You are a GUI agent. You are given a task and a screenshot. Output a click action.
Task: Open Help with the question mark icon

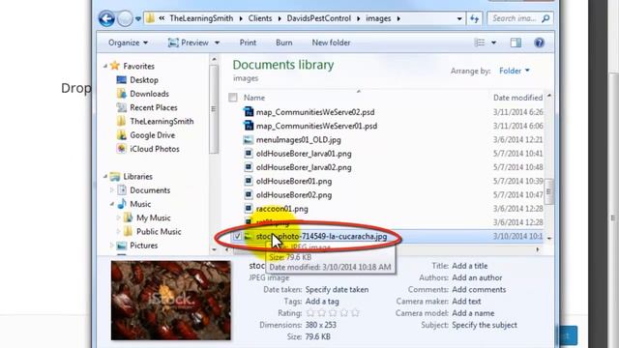pos(540,43)
